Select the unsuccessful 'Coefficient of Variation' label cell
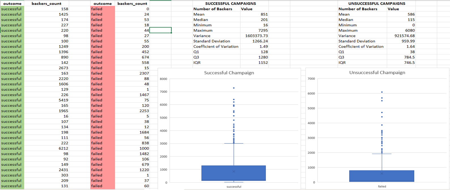The width and height of the screenshot is (450, 190). coord(361,47)
